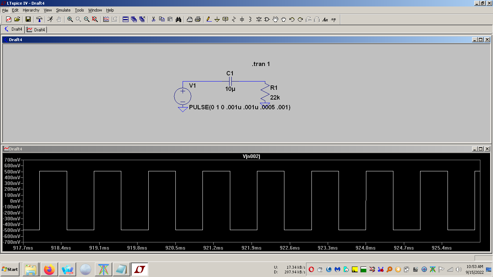The height and width of the screenshot is (277, 493).
Task: Select the Copy tool icon
Action: pyautogui.click(x=162, y=19)
